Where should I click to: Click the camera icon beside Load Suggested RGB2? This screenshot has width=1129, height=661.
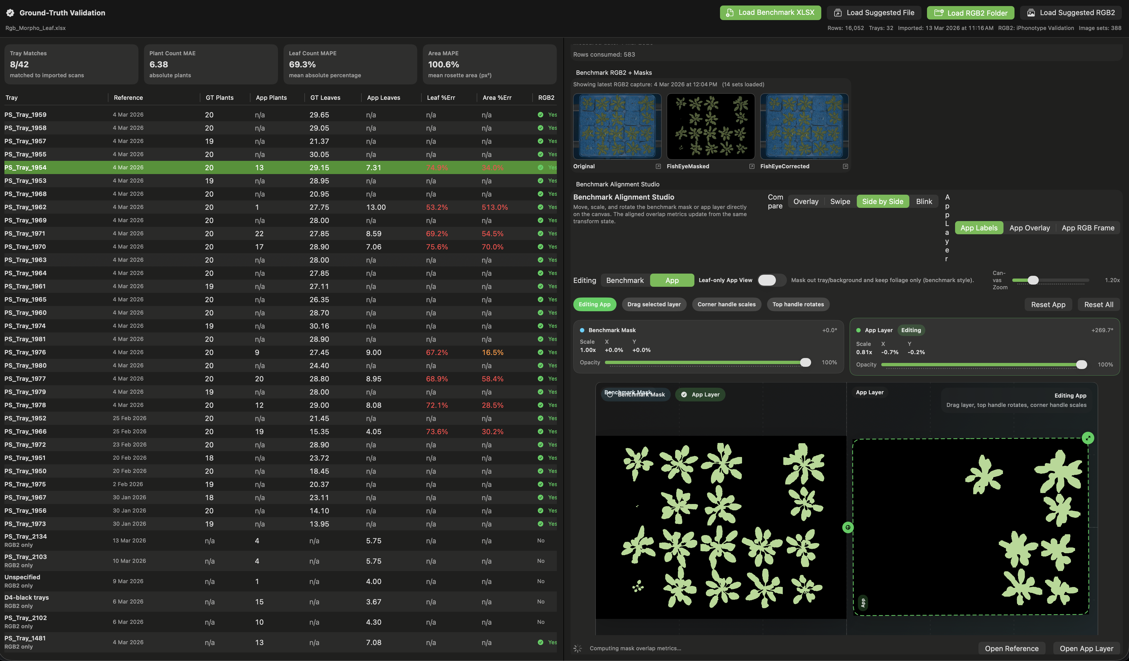tap(1031, 13)
